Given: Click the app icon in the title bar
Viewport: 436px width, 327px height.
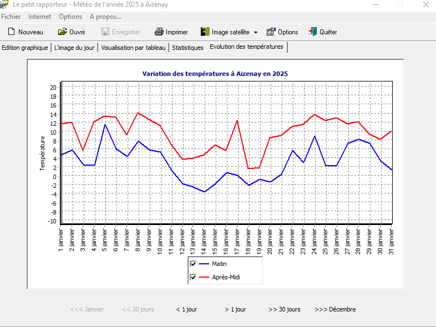Looking at the screenshot, I should pos(4,4).
